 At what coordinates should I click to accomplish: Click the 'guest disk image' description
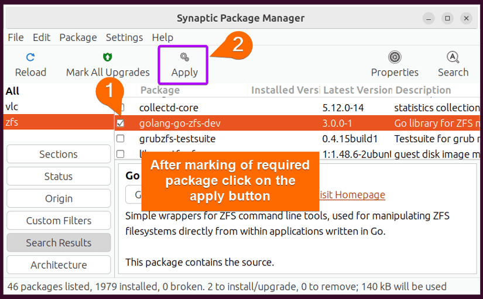437,154
